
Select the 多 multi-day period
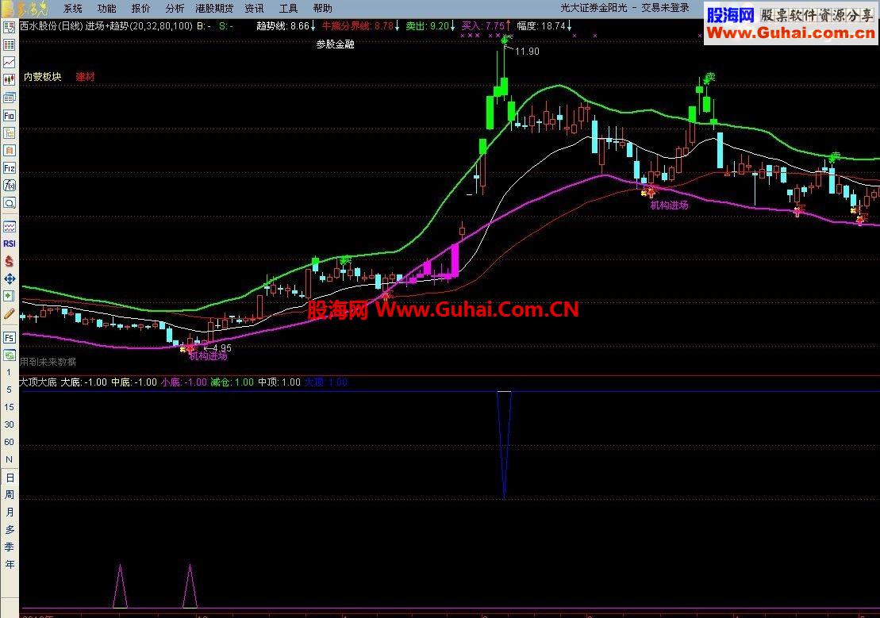click(x=9, y=529)
